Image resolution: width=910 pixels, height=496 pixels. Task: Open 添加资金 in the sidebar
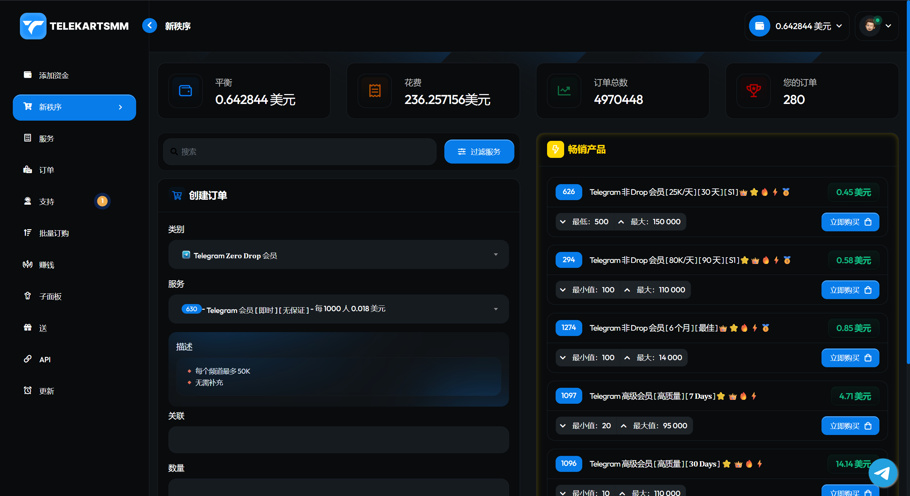pos(74,75)
